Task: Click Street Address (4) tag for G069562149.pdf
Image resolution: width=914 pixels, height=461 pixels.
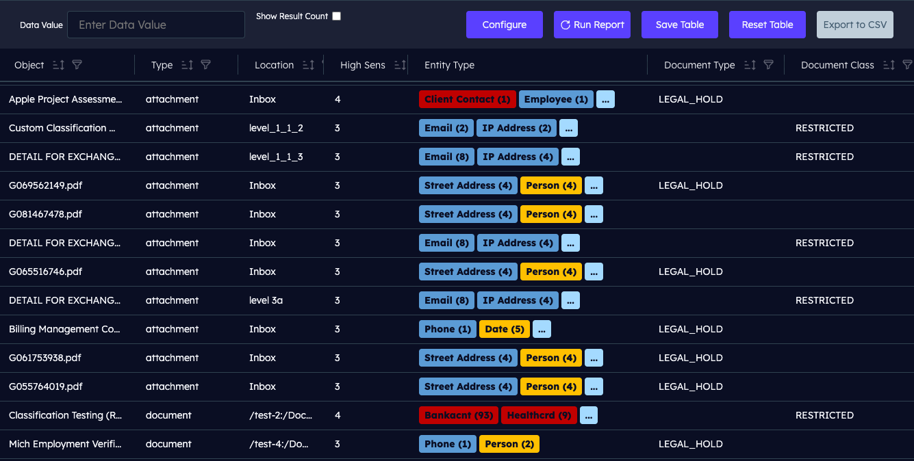Action: tap(468, 185)
